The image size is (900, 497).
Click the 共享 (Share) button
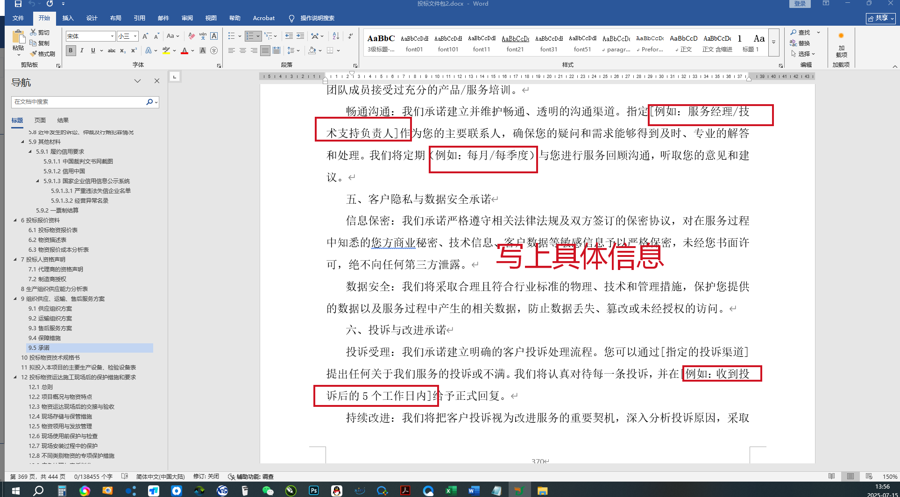click(x=881, y=18)
